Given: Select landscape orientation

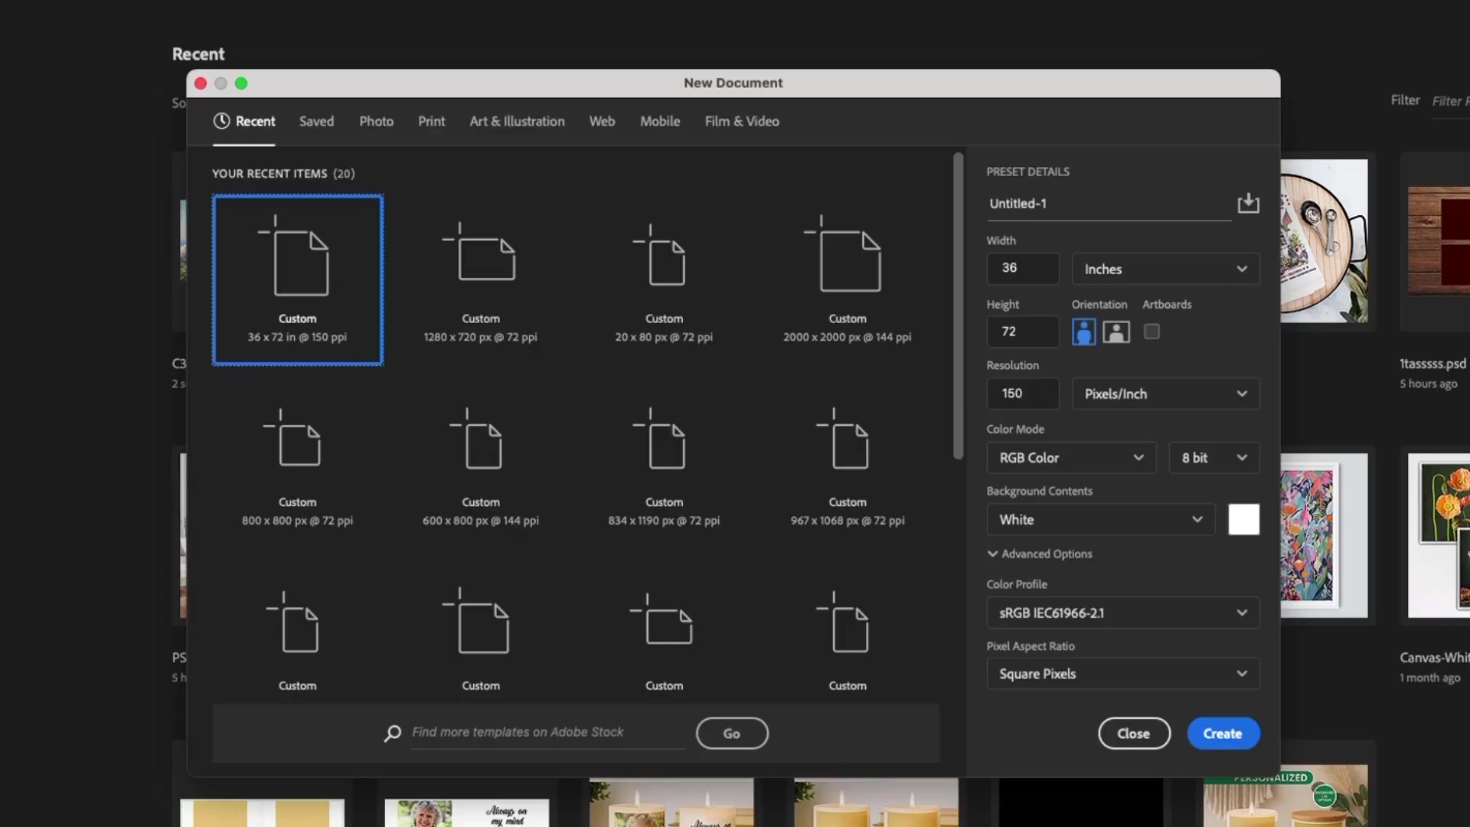Looking at the screenshot, I should point(1116,332).
